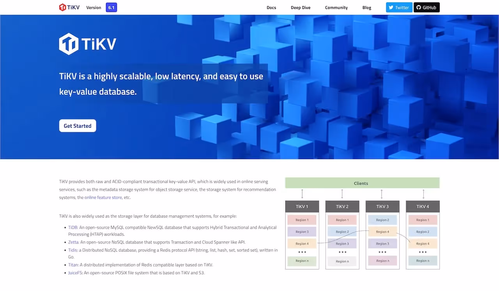Select the green Region n swatch under TiKV 1
The height and width of the screenshot is (291, 499).
302,261
